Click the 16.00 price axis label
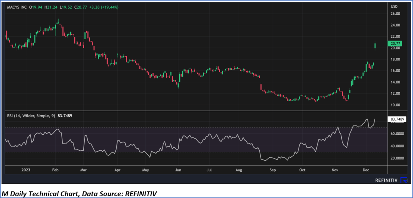The width and height of the screenshot is (413, 198). point(395,71)
